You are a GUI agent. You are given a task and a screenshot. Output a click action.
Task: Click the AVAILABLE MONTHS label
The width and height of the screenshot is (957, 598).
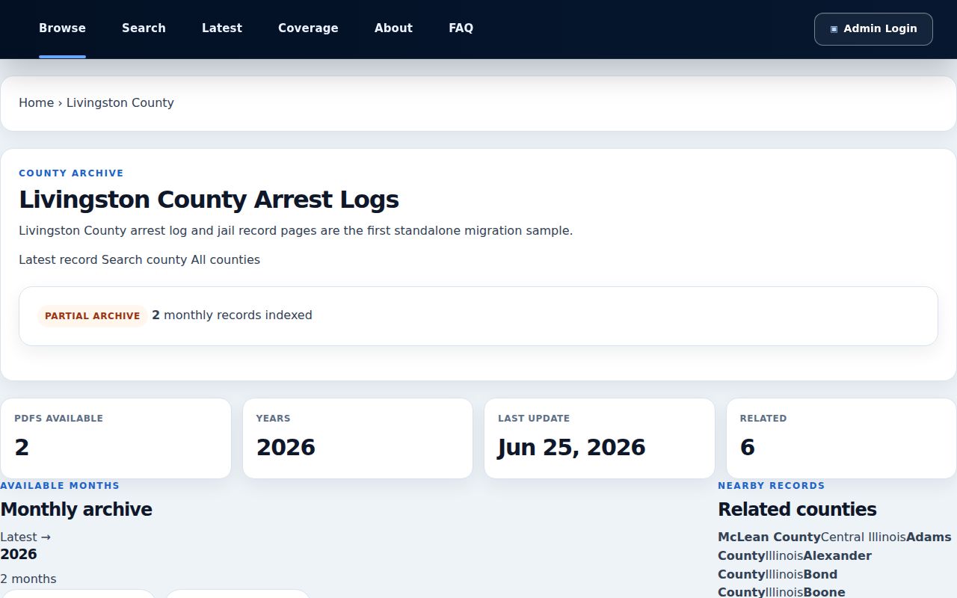coord(60,486)
